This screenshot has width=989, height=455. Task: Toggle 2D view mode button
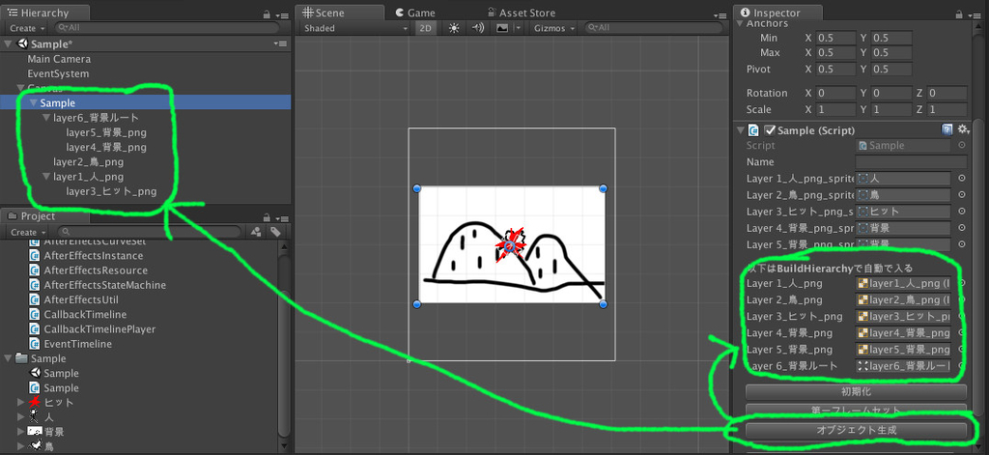(x=426, y=28)
